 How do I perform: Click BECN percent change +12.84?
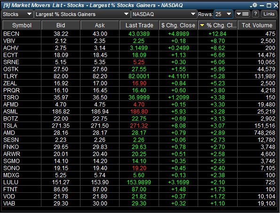(x=217, y=34)
